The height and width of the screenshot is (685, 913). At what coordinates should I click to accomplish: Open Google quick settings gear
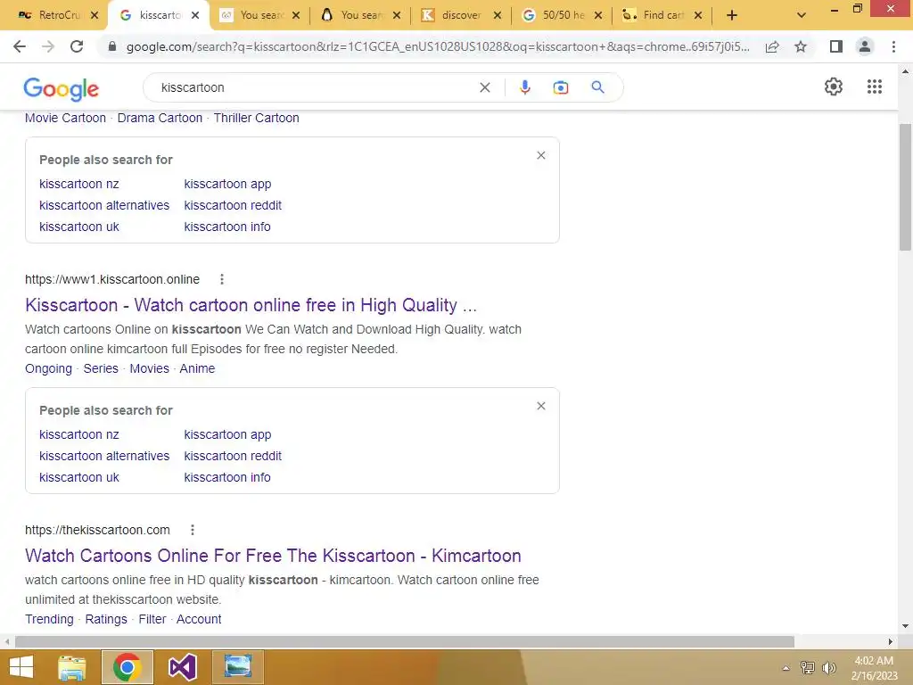[x=834, y=87]
